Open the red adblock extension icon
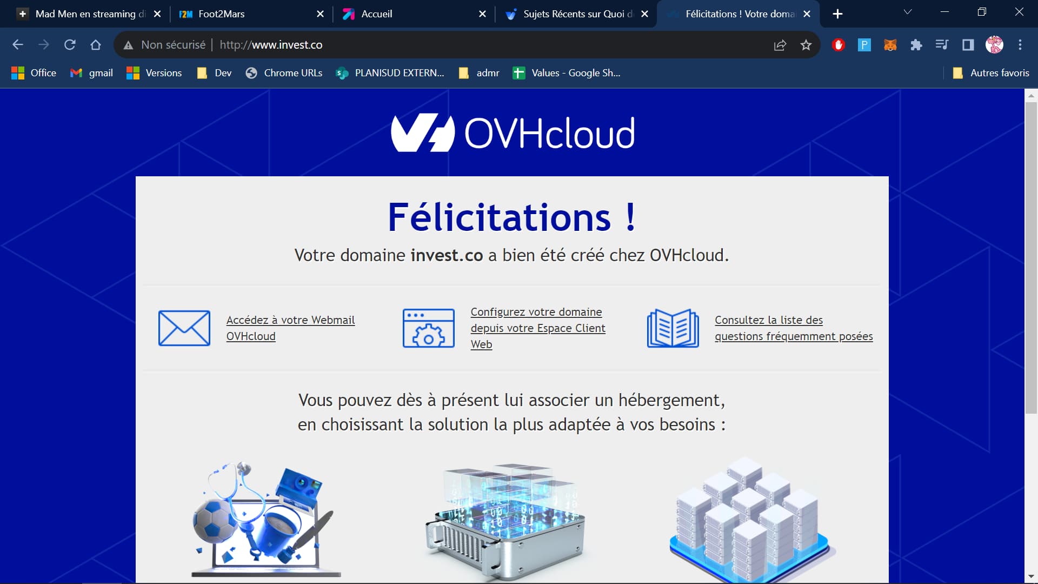 click(x=839, y=45)
